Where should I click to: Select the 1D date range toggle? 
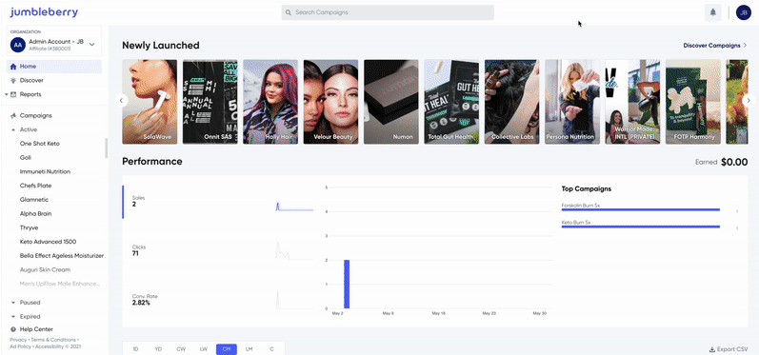tap(135, 349)
